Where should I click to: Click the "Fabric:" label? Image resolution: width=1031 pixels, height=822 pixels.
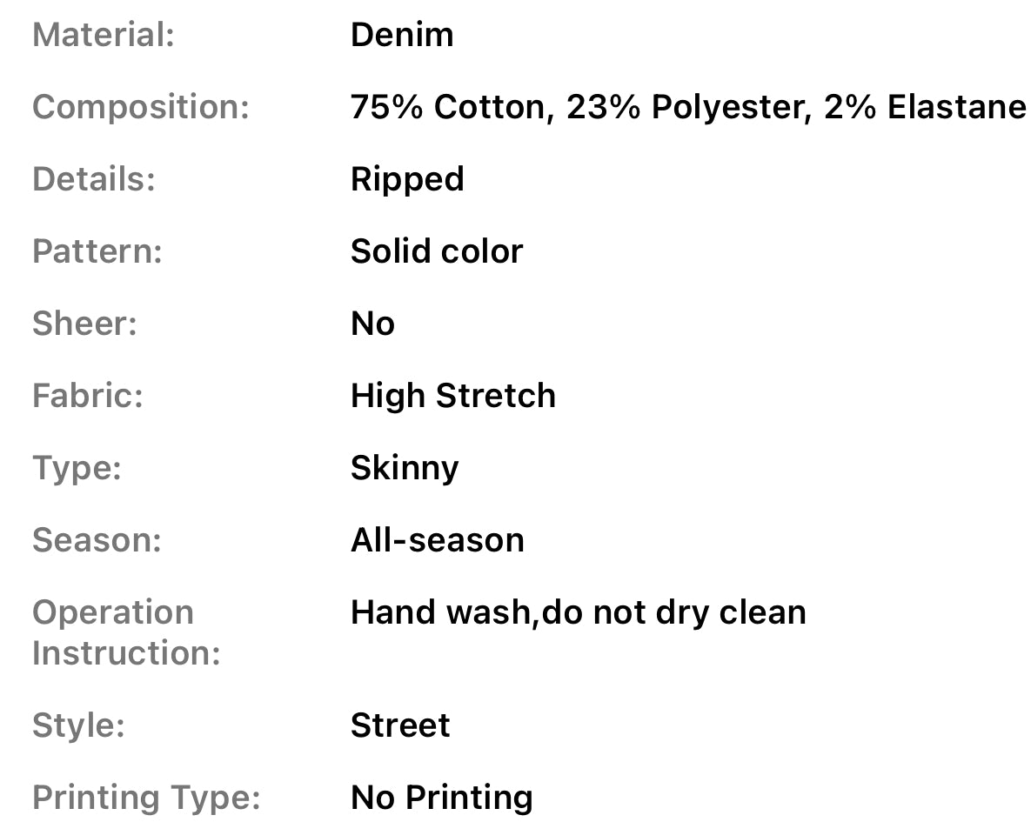(x=88, y=397)
